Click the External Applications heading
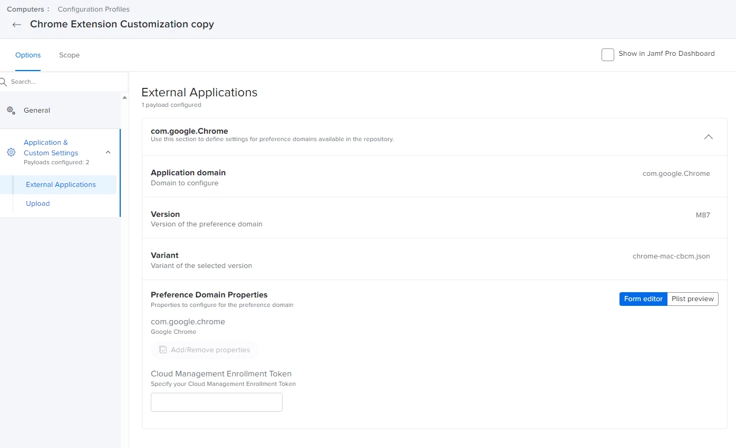The image size is (736, 448). pyautogui.click(x=199, y=92)
